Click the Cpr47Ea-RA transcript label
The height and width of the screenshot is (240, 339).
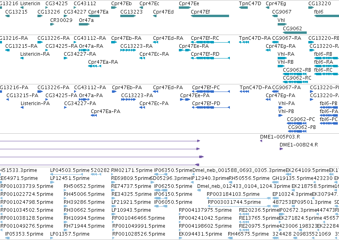pyautogui.click(x=103, y=62)
